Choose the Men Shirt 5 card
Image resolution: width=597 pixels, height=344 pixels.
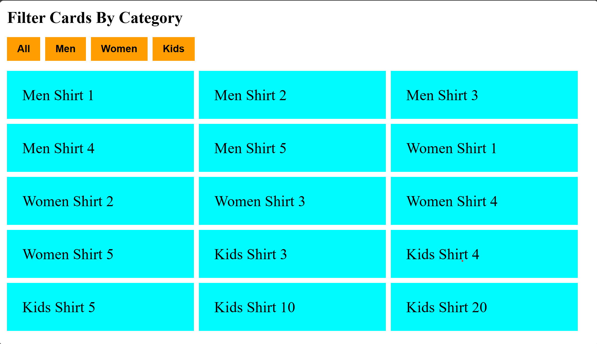tap(292, 148)
